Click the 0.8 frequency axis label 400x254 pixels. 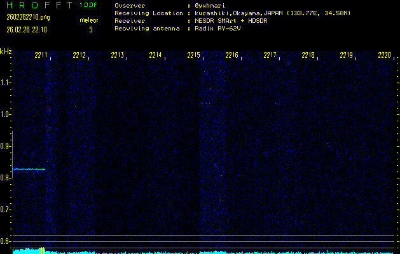point(4,178)
